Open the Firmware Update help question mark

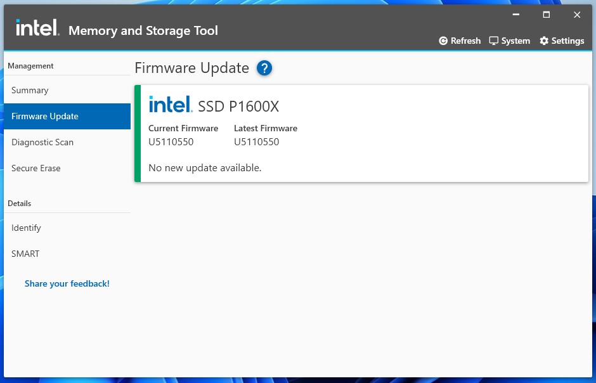264,68
